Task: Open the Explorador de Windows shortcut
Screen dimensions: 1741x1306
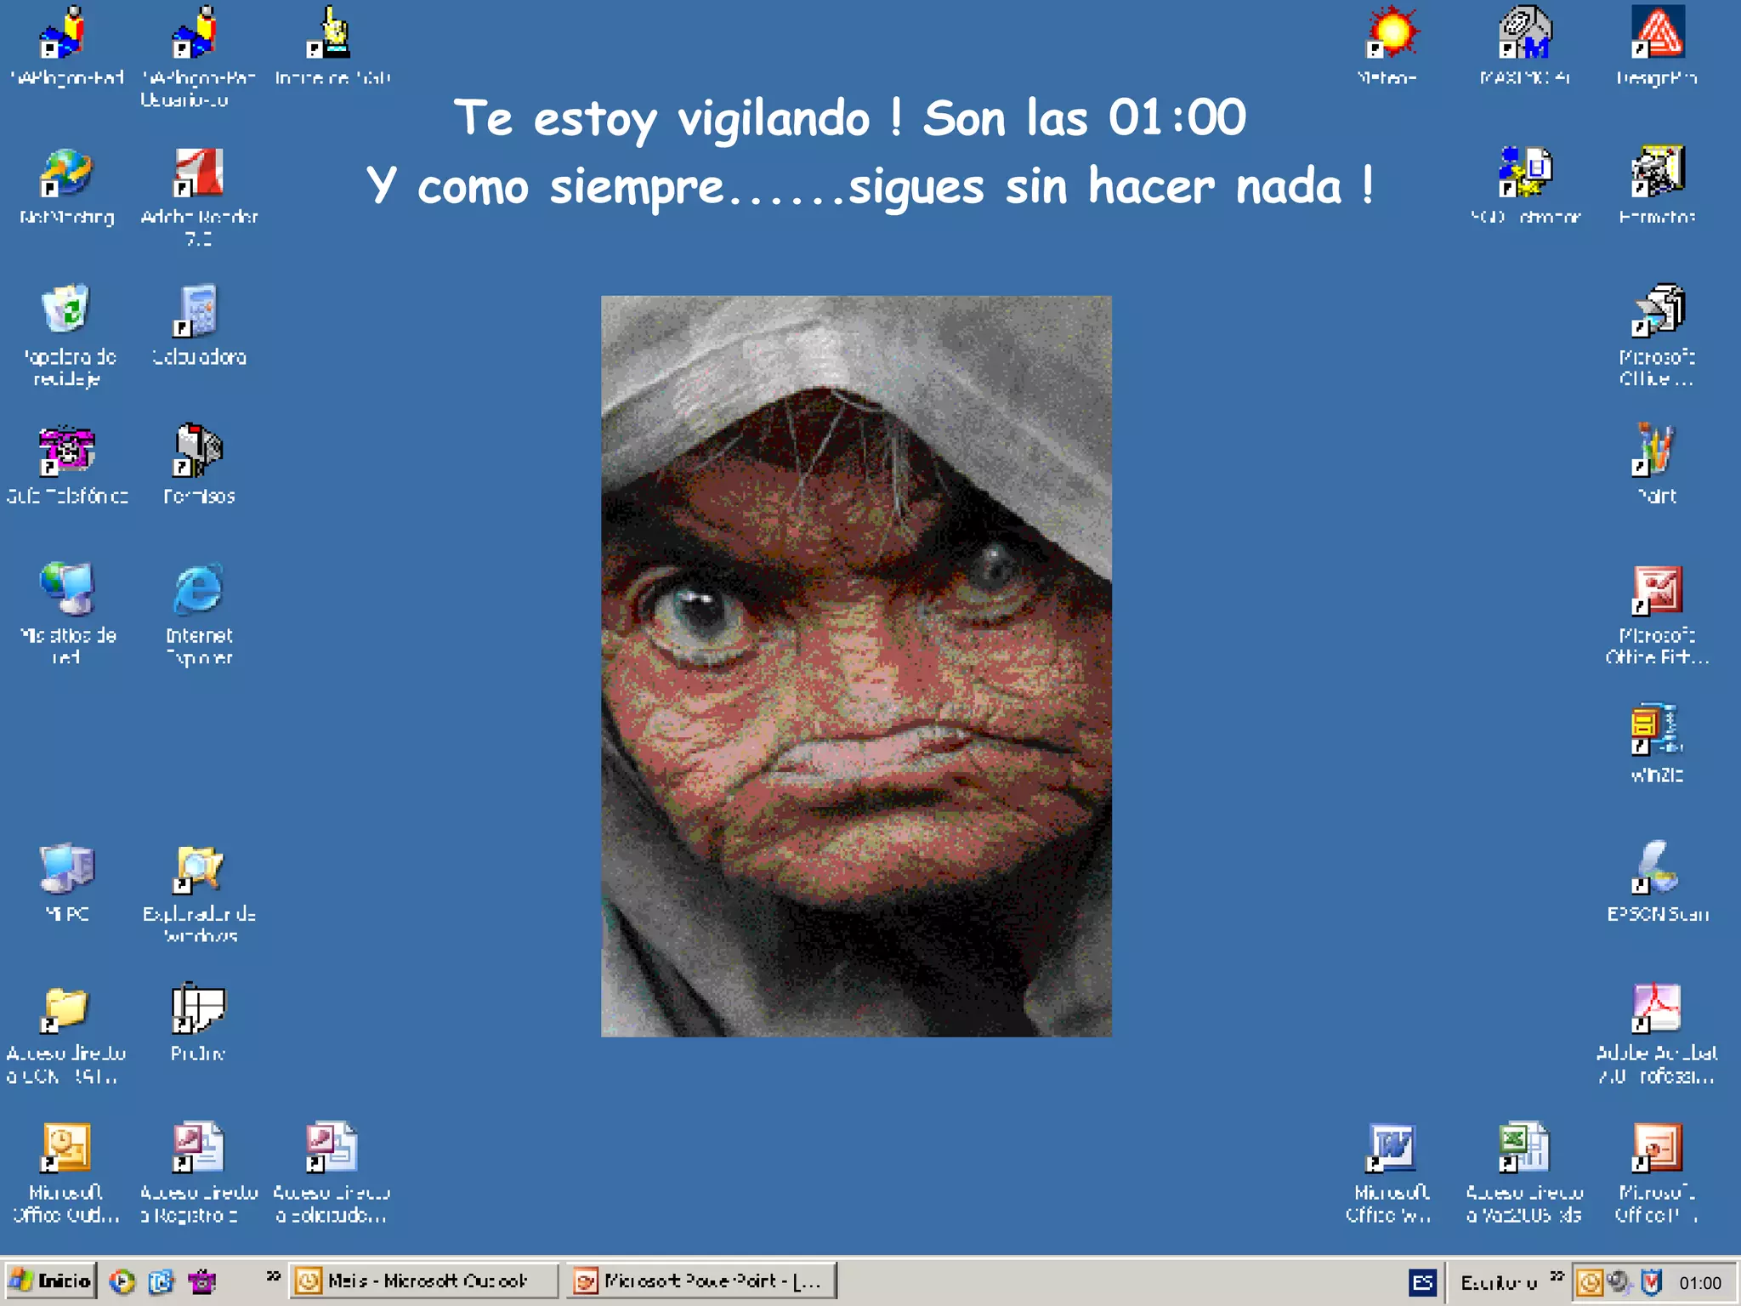Action: [x=199, y=869]
